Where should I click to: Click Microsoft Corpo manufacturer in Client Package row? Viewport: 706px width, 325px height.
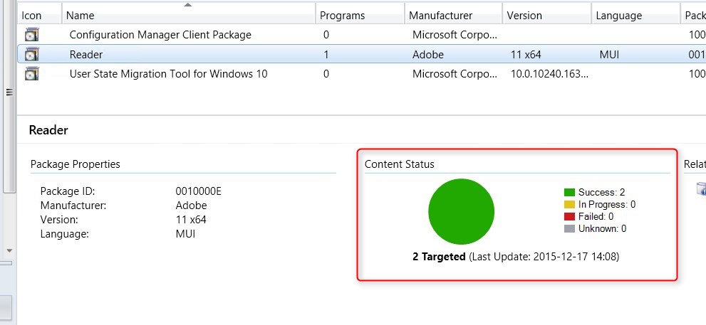(x=455, y=35)
